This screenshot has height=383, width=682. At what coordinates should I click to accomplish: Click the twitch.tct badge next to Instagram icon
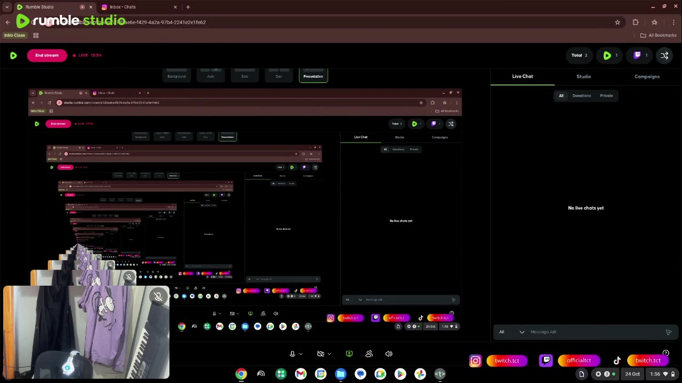[x=507, y=361]
